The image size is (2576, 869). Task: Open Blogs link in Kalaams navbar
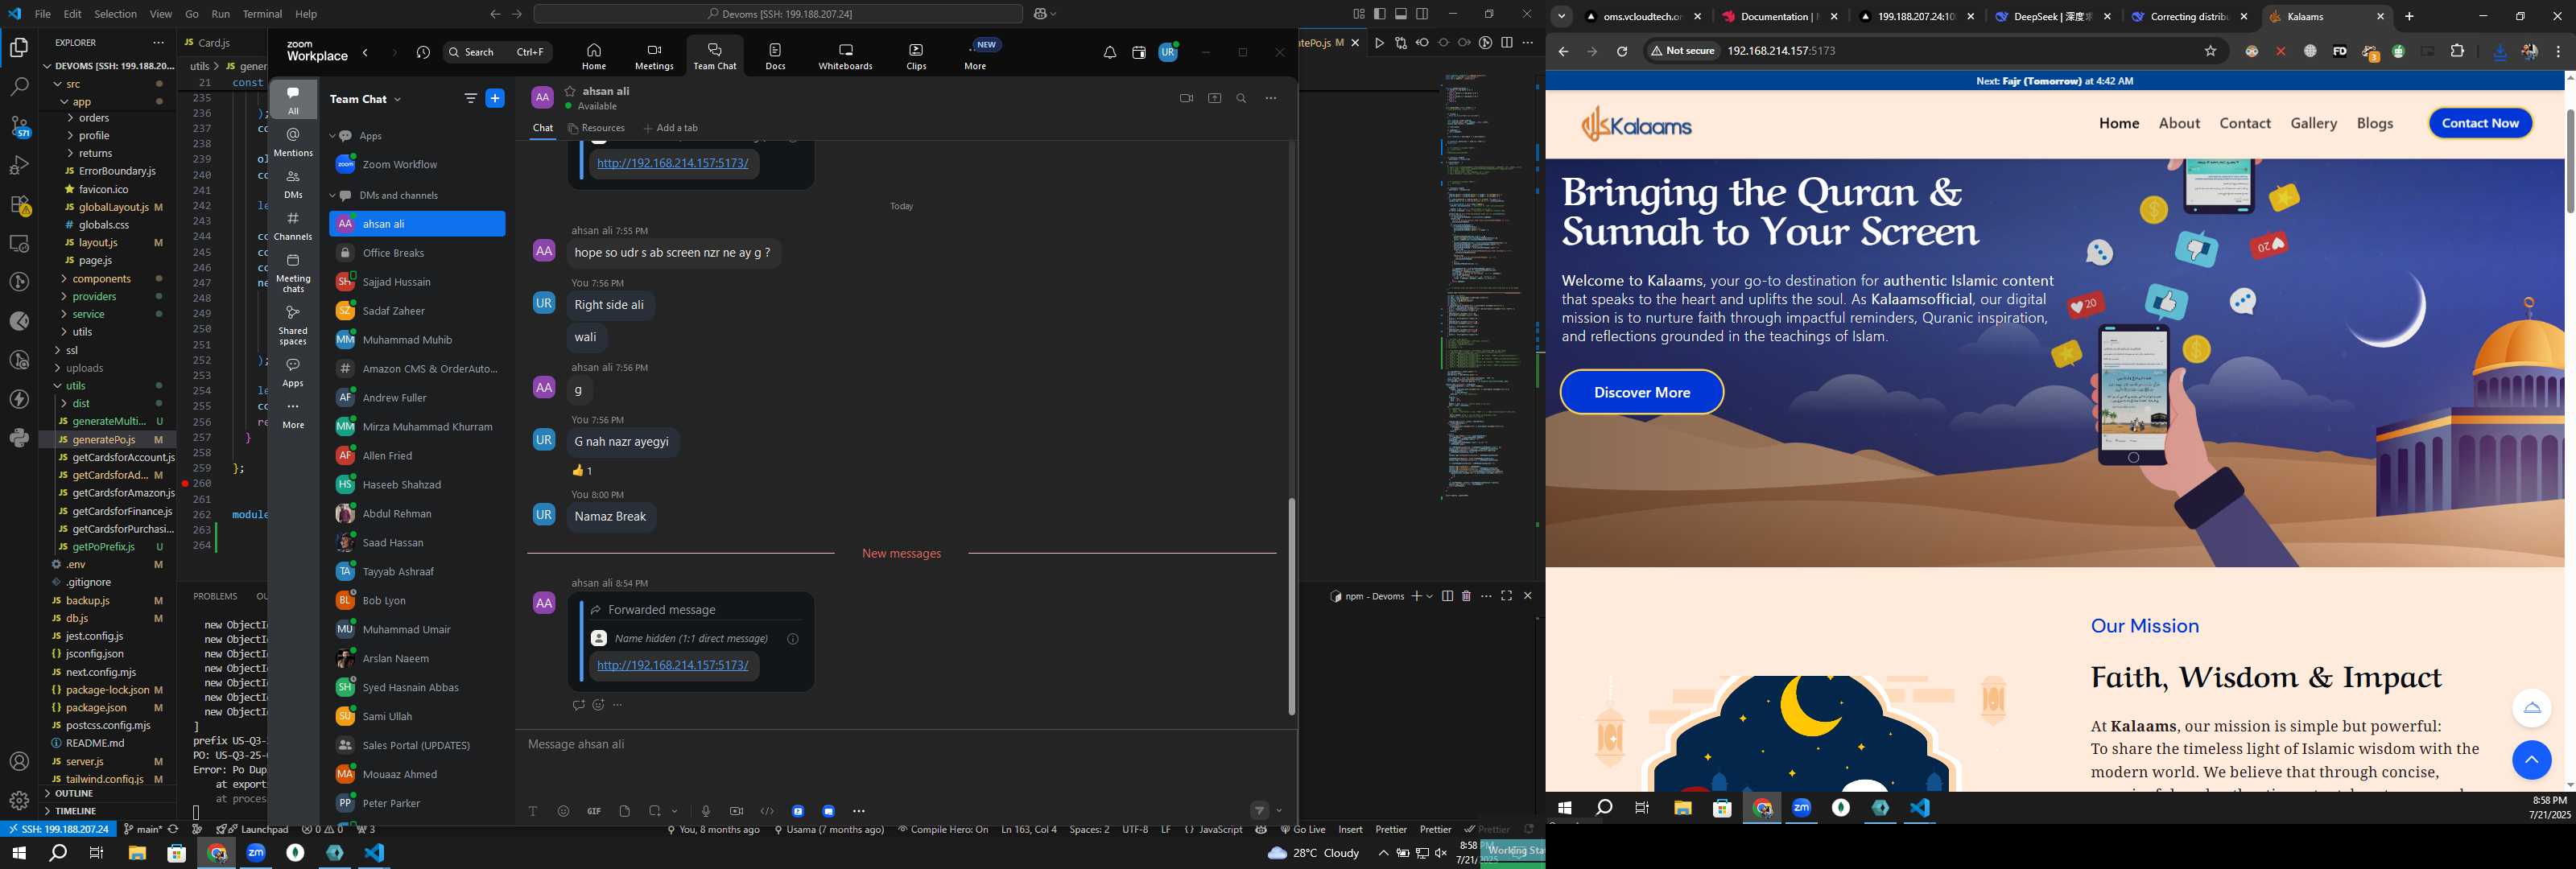(2375, 123)
